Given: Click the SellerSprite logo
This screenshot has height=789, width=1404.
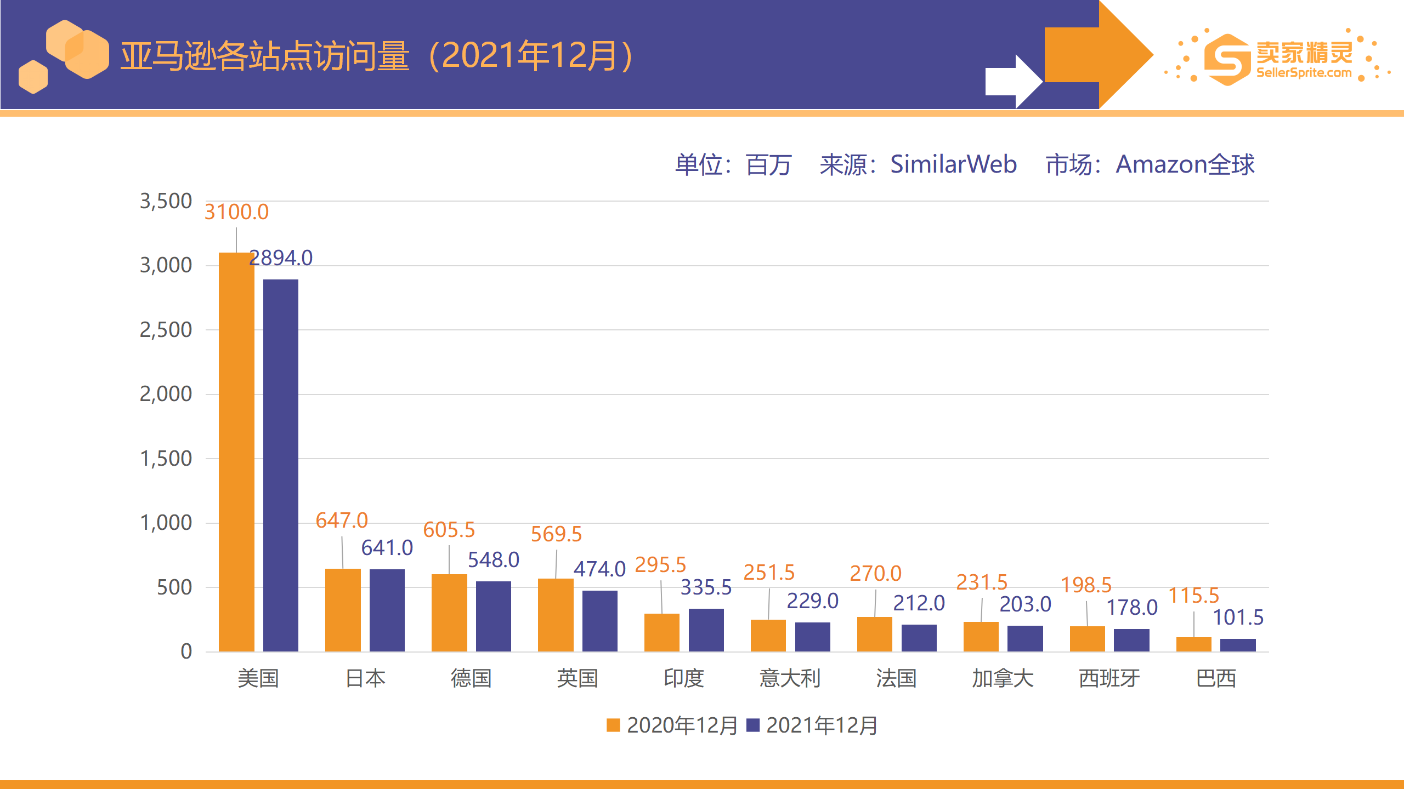Looking at the screenshot, I should 1267,60.
